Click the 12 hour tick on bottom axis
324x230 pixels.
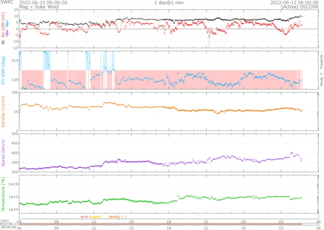(94, 228)
